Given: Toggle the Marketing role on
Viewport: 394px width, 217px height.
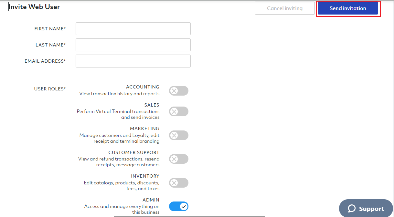Looking at the screenshot, I should 178,135.
